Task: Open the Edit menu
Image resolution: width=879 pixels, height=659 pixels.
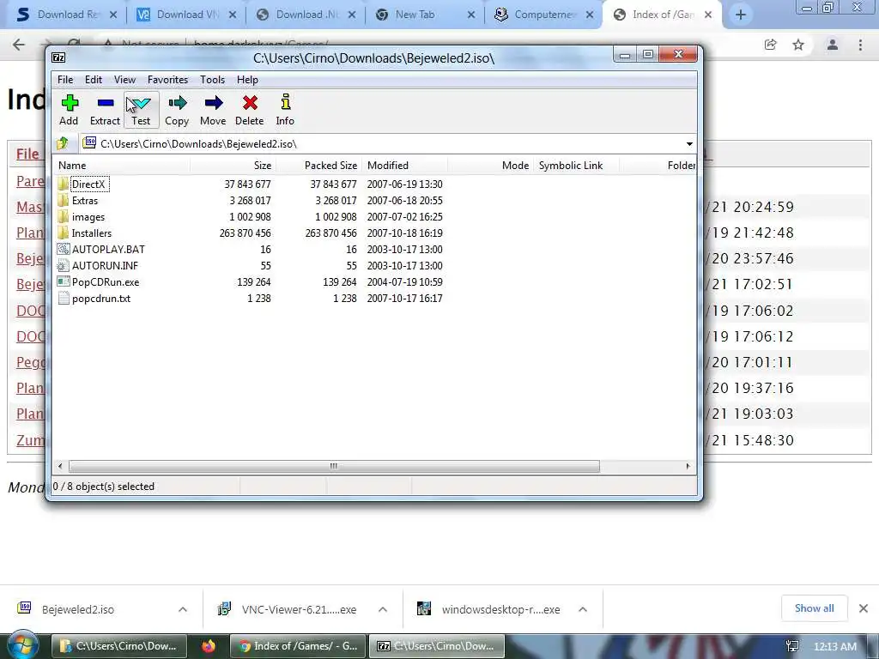Action: (93, 80)
